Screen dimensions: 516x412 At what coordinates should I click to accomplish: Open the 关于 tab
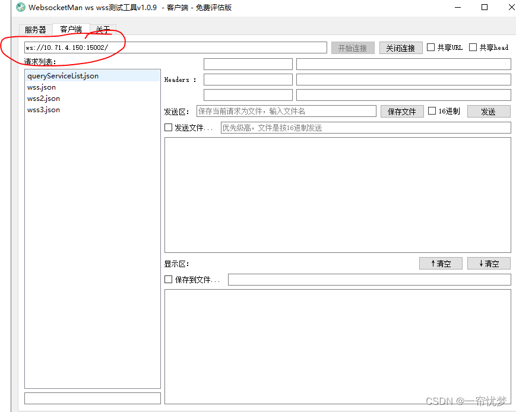click(x=103, y=30)
